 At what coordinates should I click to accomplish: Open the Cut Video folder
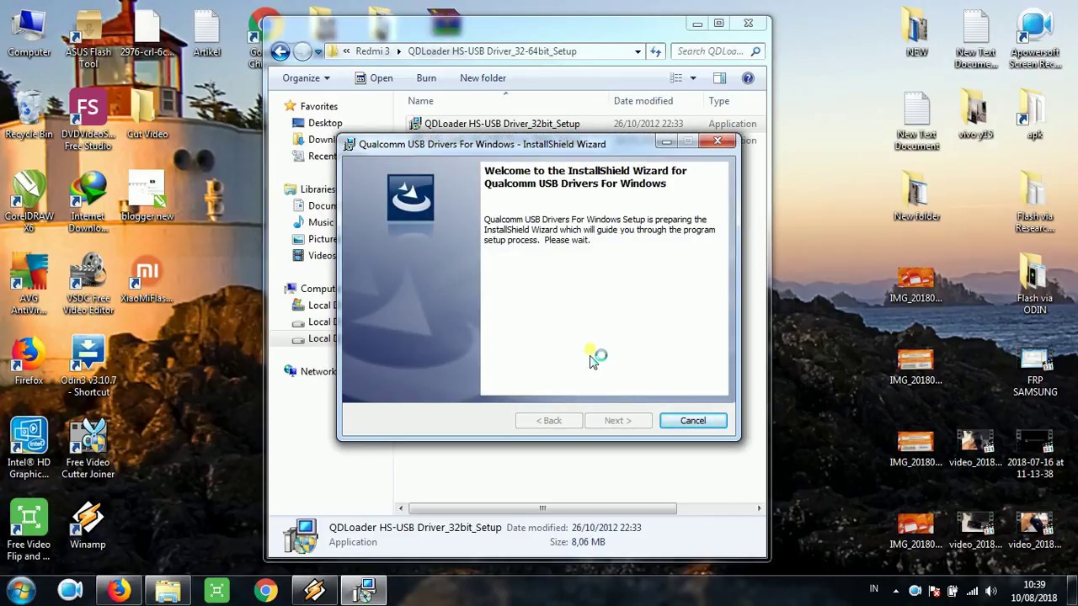[x=147, y=115]
